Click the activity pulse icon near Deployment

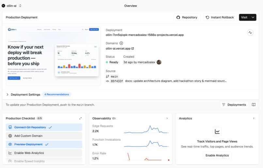pos(250,33)
